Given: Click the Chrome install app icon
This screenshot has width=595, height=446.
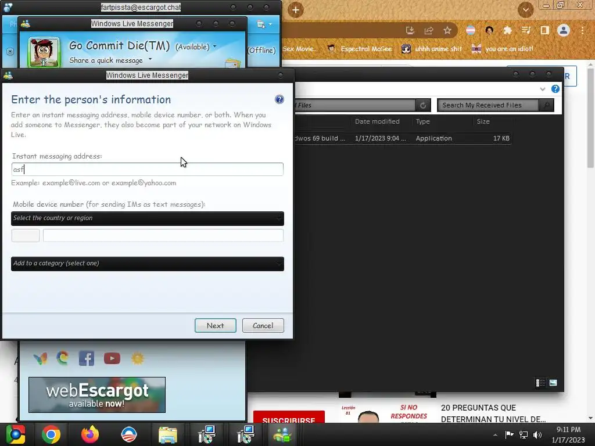Looking at the screenshot, I should click(410, 30).
